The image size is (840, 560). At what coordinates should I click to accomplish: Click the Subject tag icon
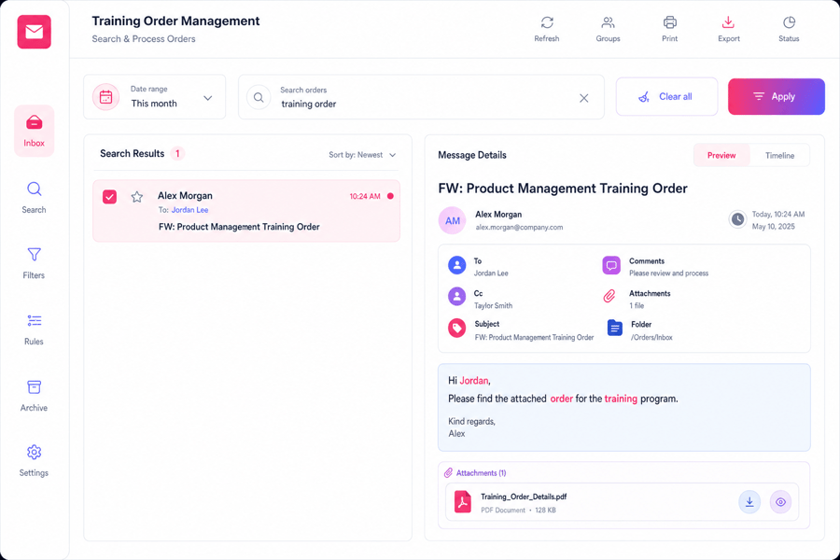[457, 328]
